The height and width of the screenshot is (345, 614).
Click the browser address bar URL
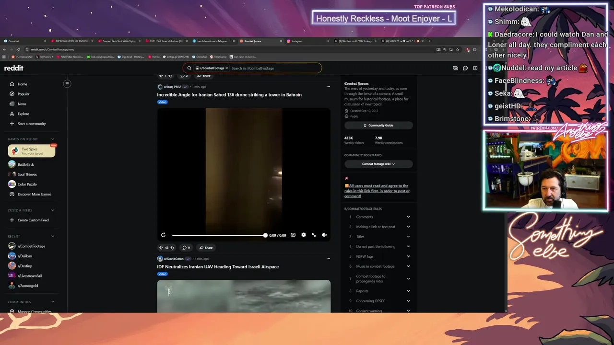pyautogui.click(x=53, y=49)
